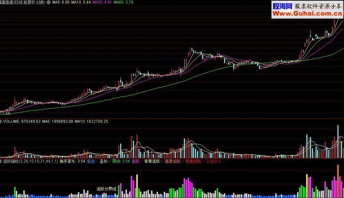Select the MA60: 3.79 moving average label

click(x=123, y=2)
